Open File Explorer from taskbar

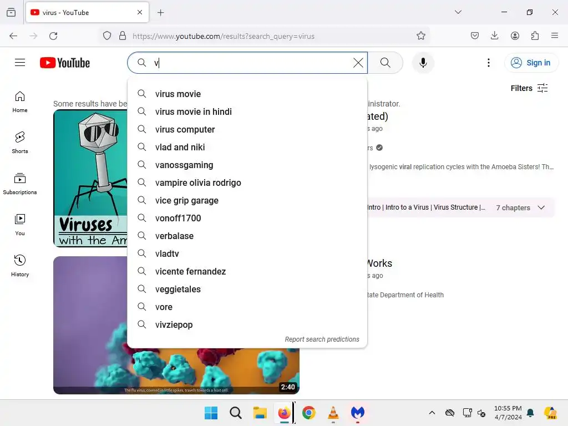coord(260,413)
